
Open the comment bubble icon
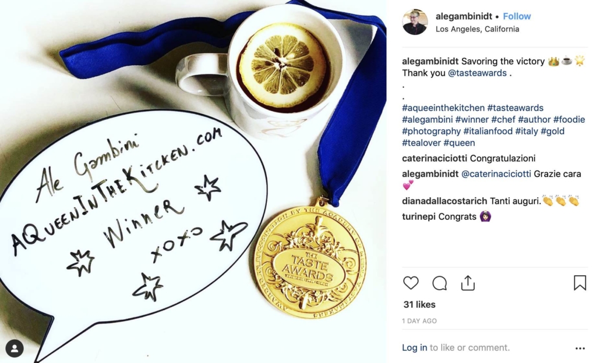tap(439, 283)
